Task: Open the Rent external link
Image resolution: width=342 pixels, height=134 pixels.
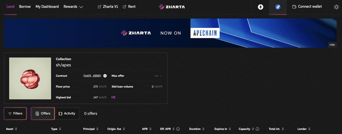Action: (129, 7)
